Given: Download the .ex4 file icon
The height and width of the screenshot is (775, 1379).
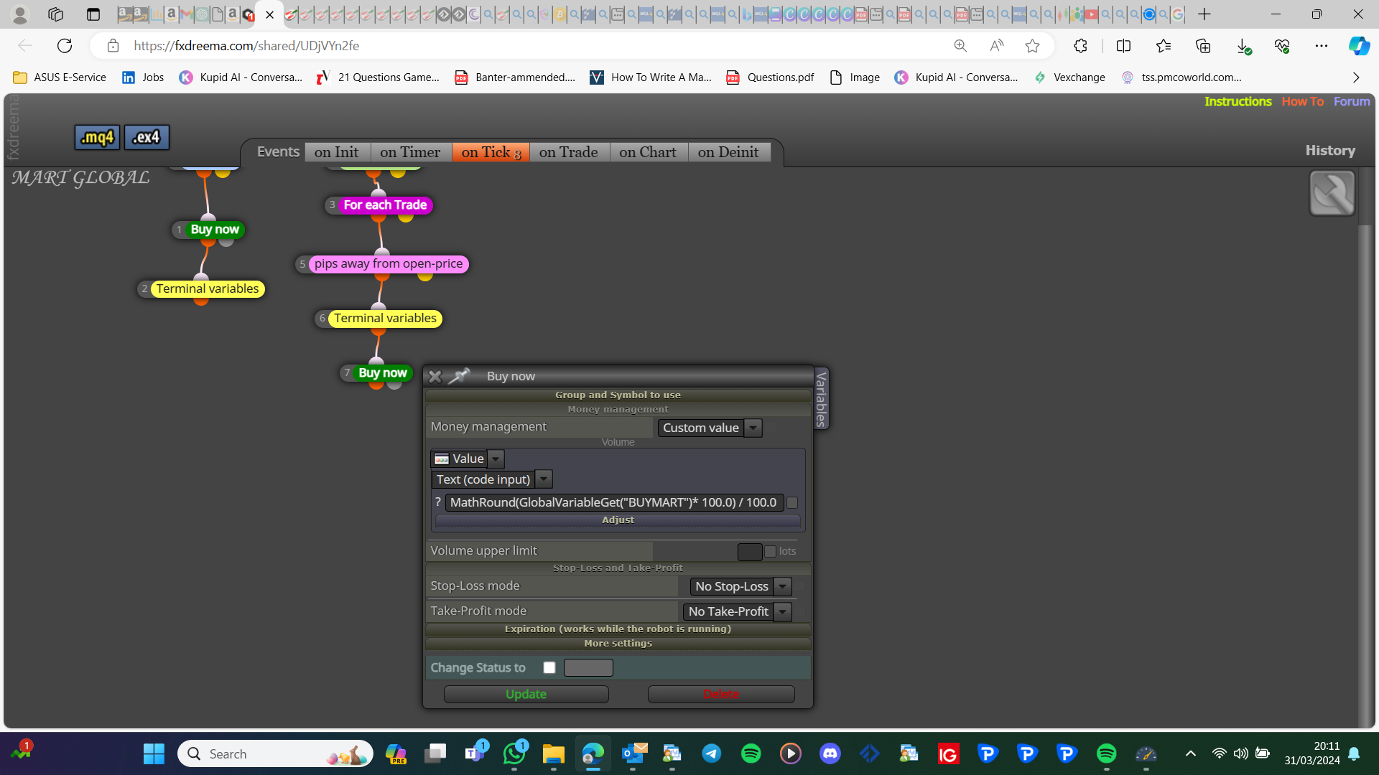Looking at the screenshot, I should point(147,137).
